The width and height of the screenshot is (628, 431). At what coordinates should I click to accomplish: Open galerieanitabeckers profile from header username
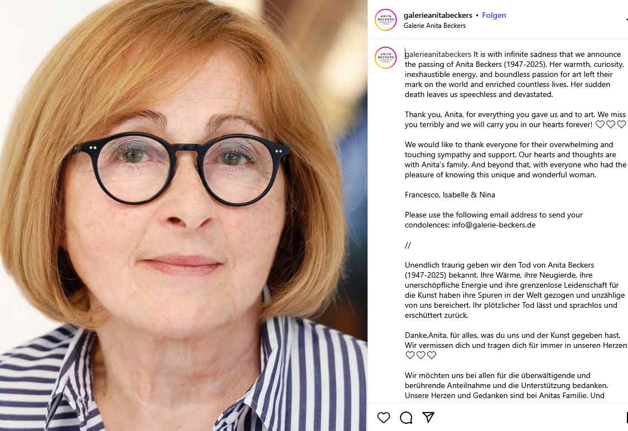(438, 15)
